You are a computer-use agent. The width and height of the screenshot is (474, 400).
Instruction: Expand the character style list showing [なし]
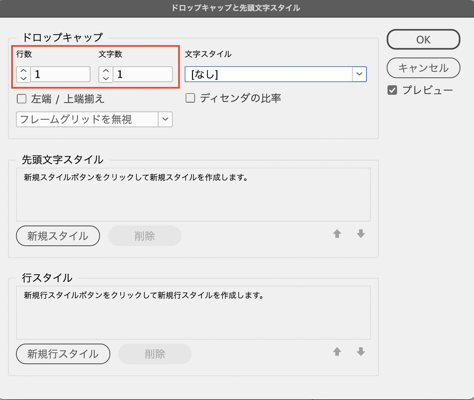[x=359, y=74]
